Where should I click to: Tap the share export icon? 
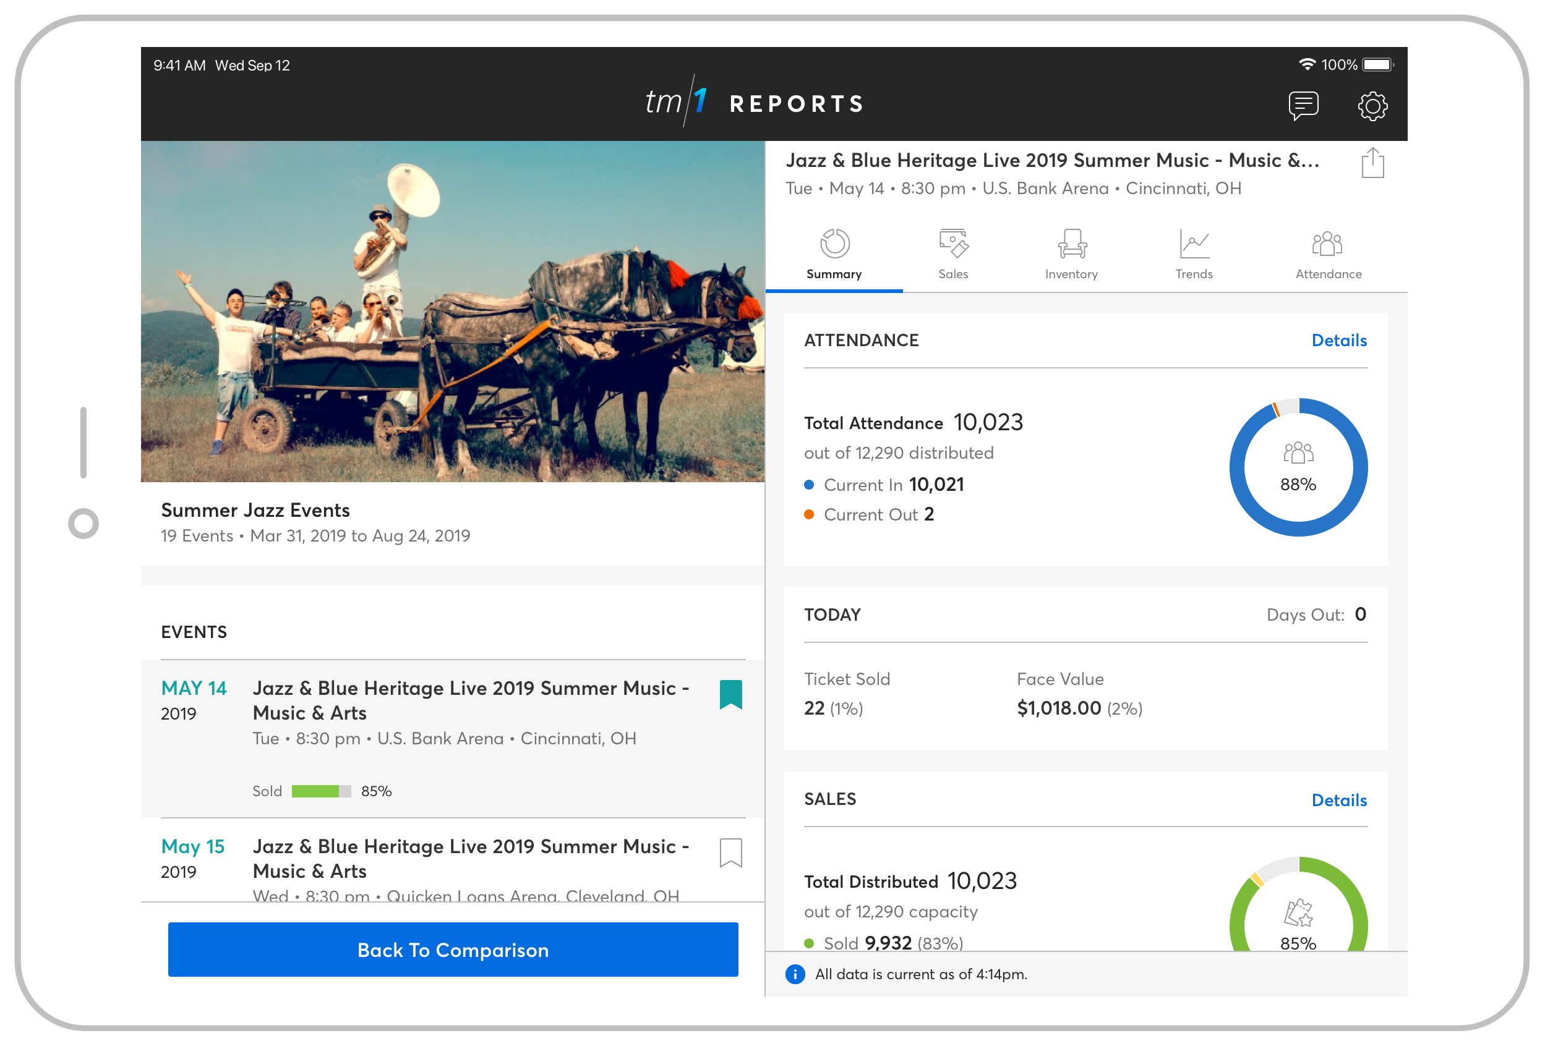point(1372,163)
